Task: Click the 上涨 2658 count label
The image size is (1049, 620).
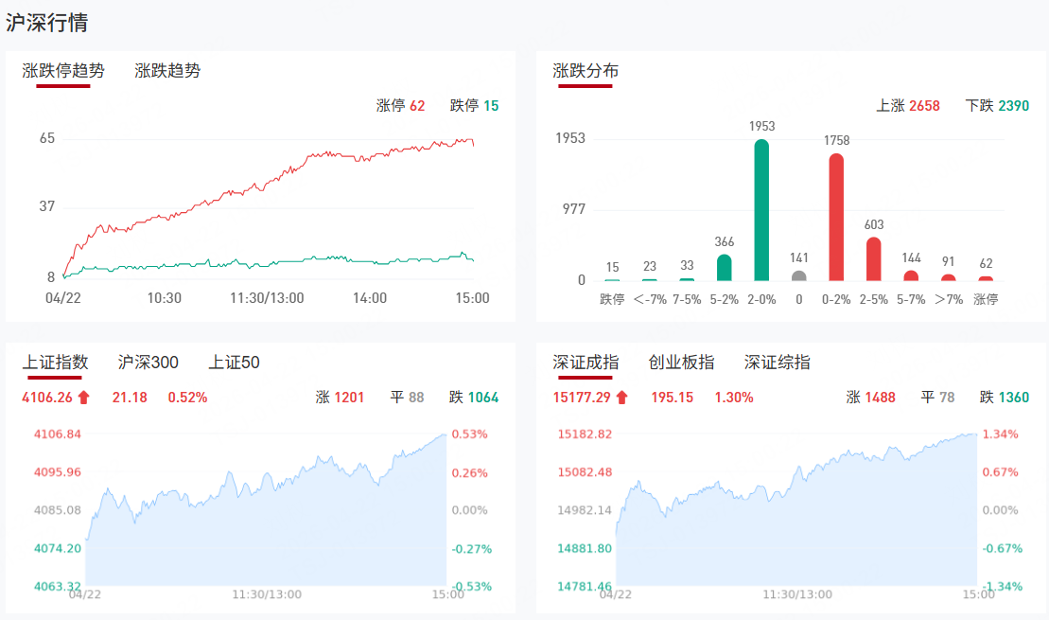Action: click(x=908, y=106)
